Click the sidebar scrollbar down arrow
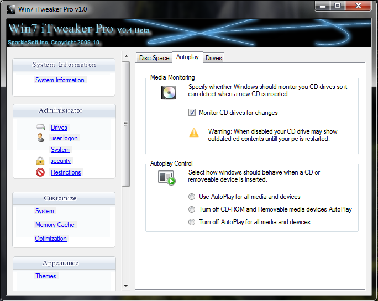 126,286
